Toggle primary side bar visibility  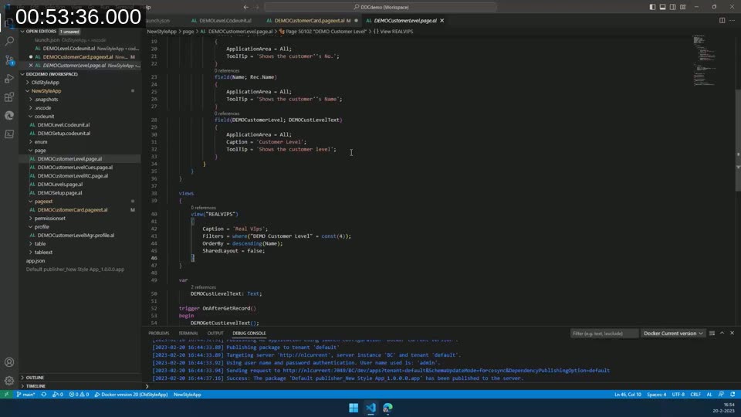[x=653, y=7]
